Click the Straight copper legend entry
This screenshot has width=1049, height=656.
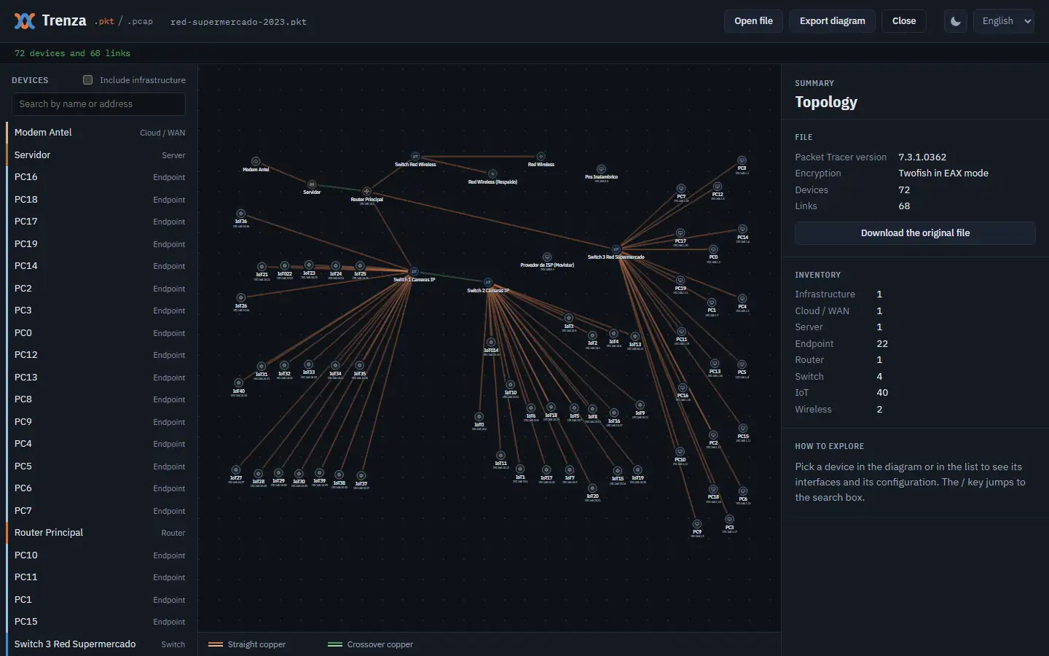pyautogui.click(x=247, y=644)
